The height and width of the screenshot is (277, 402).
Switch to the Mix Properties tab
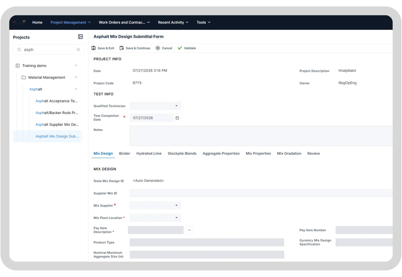click(x=258, y=153)
